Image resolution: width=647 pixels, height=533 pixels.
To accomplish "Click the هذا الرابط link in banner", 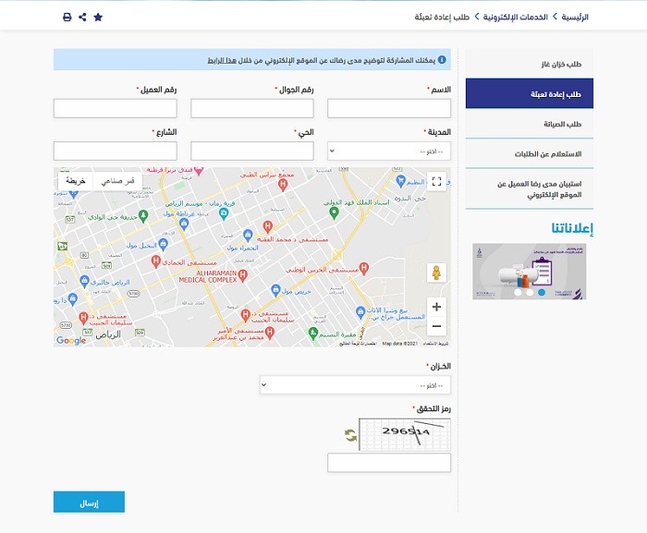I will point(222,61).
